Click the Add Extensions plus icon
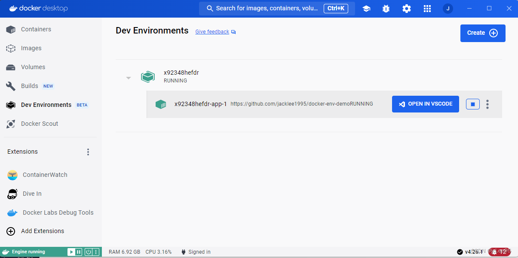Image resolution: width=518 pixels, height=258 pixels. coord(11,231)
